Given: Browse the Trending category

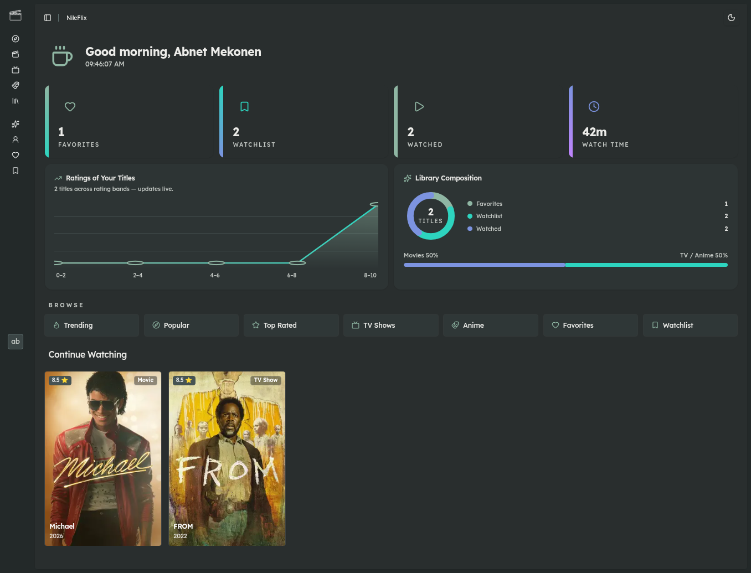Looking at the screenshot, I should (92, 326).
